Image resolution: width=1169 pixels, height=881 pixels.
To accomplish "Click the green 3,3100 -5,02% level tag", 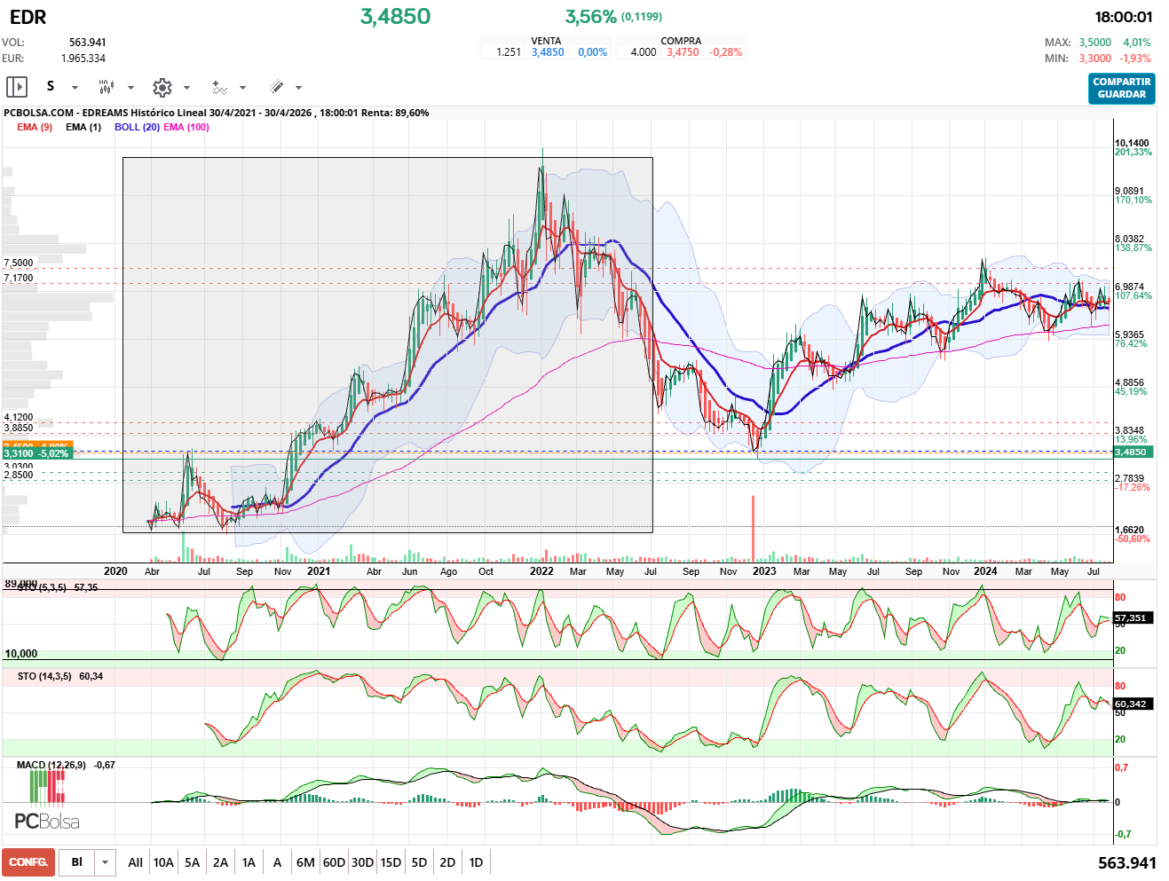I will [x=36, y=453].
